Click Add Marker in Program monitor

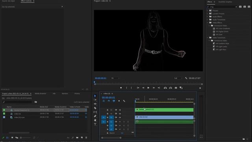[x=121, y=88]
